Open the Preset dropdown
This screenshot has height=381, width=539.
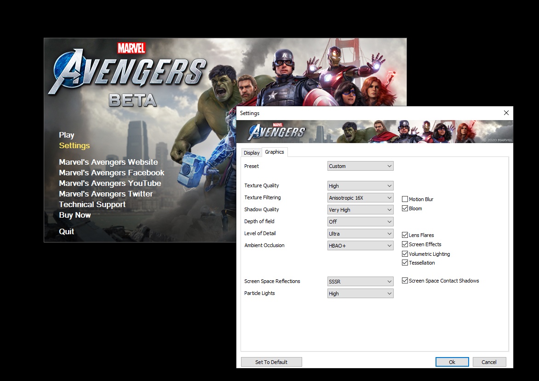[x=360, y=166]
